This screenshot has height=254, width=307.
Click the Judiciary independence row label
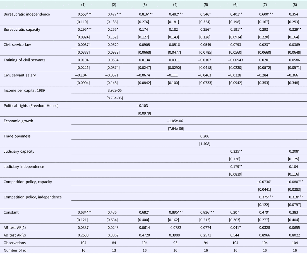pos(24,166)
